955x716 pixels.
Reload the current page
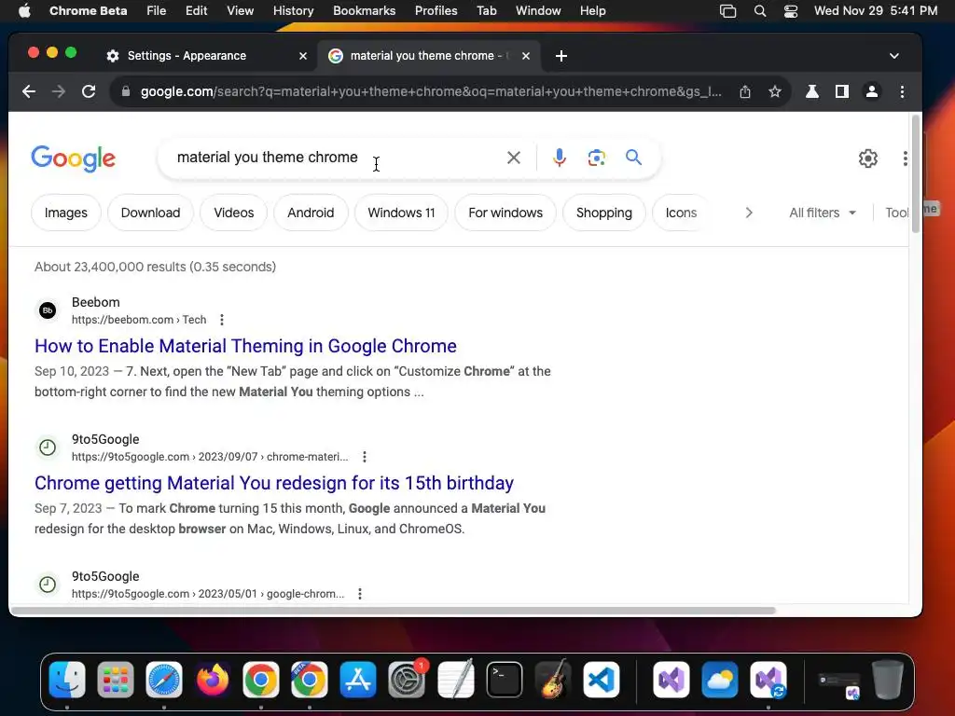[x=89, y=91]
